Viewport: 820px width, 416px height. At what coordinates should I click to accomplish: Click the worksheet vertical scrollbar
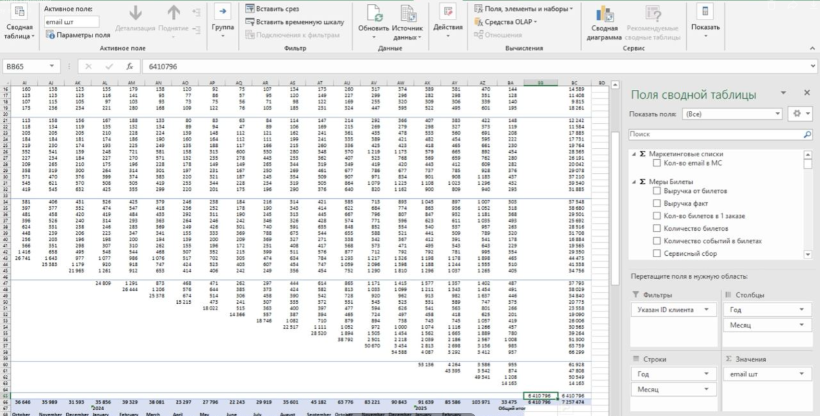click(615, 206)
